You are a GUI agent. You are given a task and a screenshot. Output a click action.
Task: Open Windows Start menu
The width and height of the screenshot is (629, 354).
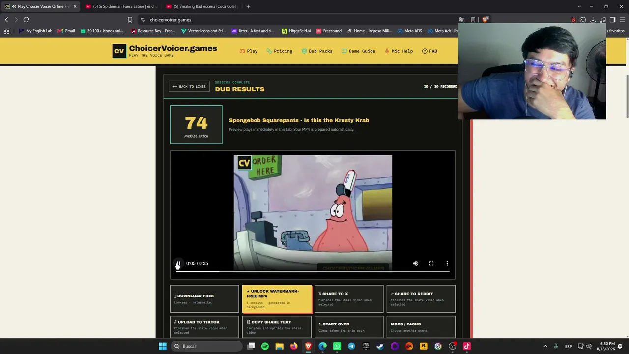(x=162, y=346)
